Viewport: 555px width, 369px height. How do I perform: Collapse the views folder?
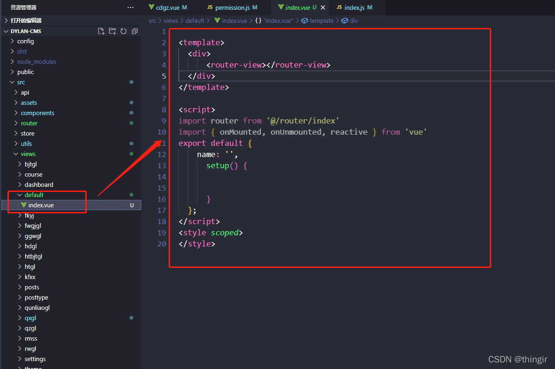[71, 154]
